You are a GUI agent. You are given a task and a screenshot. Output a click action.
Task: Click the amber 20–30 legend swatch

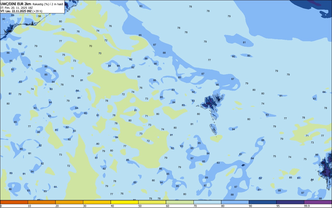coord(69,202)
